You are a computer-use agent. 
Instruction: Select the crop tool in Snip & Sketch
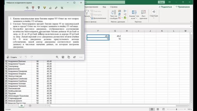(62, 8)
